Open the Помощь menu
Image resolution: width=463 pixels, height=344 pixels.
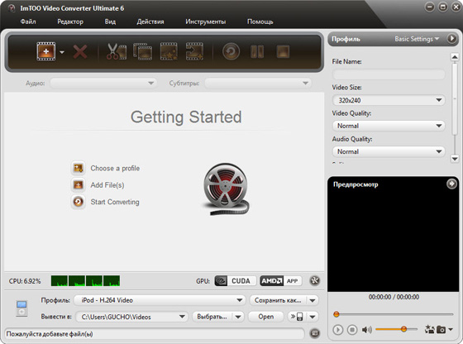coord(260,21)
